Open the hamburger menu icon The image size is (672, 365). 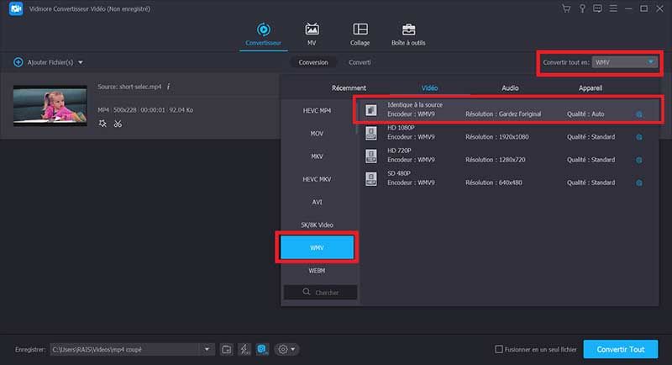tap(613, 8)
